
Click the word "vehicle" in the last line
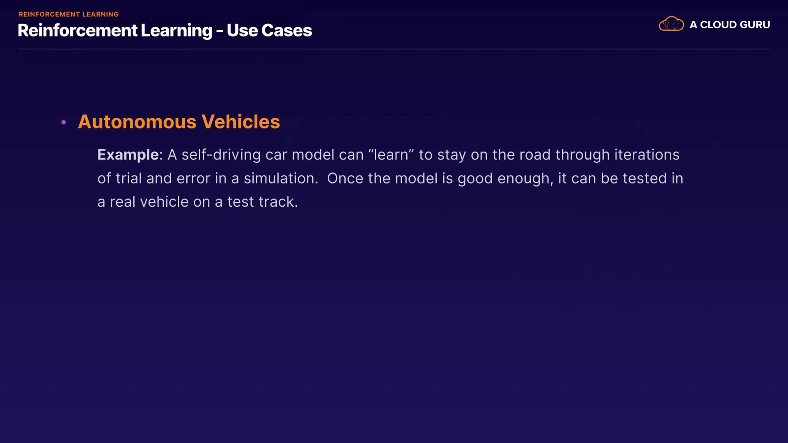click(164, 202)
